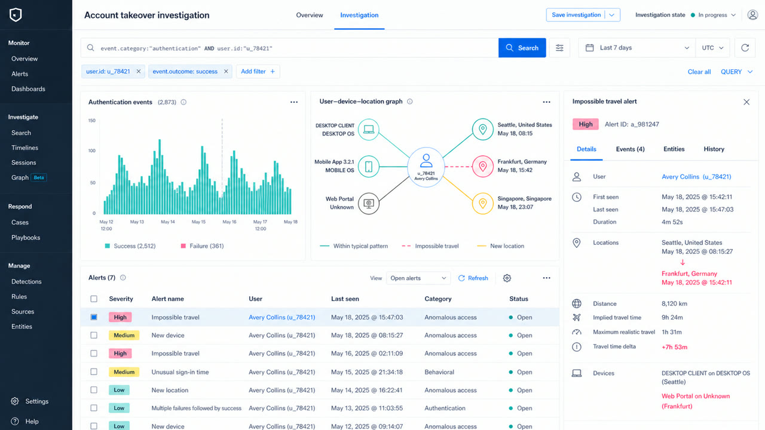
Task: Click the Web Portal device node
Action: (369, 203)
